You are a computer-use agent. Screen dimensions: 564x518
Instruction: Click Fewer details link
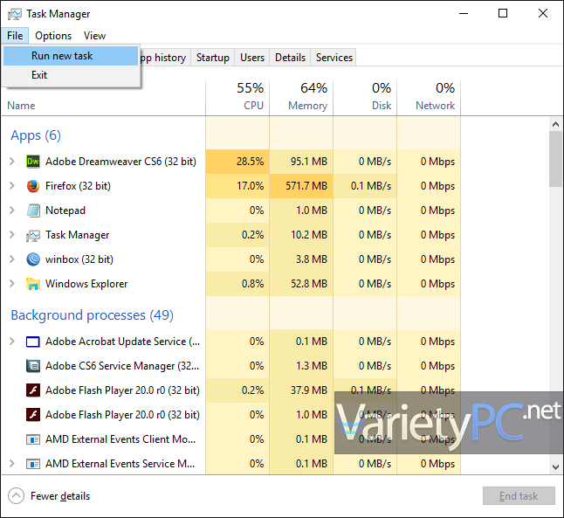coord(60,496)
